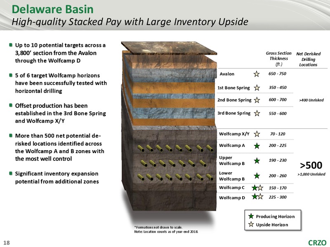Click the Lower Wolfcamp B green star
This screenshot has width=330, height=247.
[x=257, y=176]
